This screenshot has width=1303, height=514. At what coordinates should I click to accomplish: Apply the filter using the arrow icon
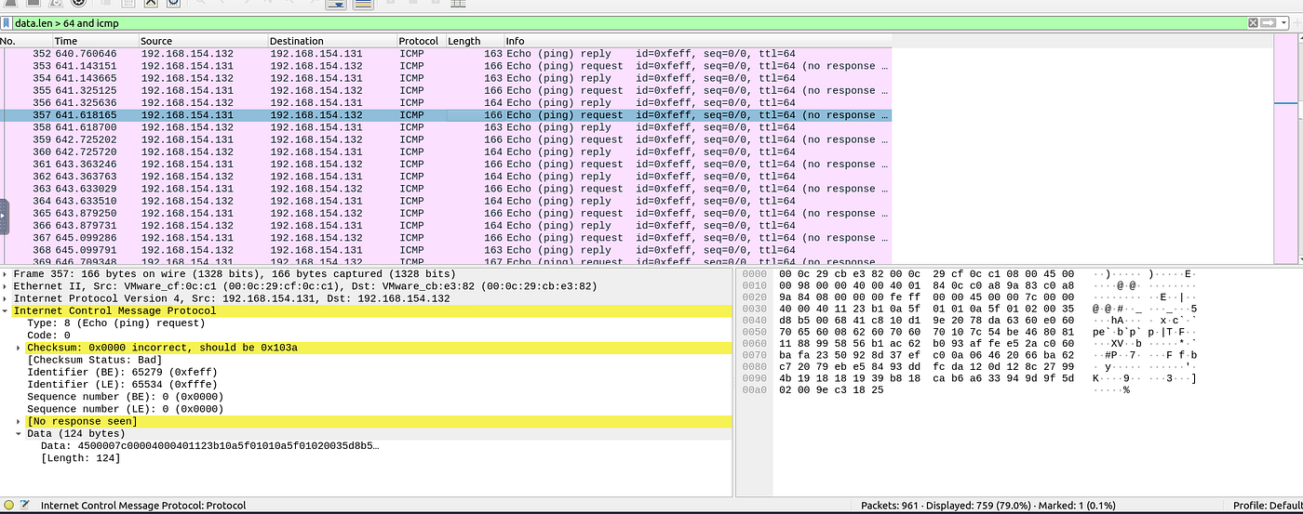pyautogui.click(x=1268, y=22)
